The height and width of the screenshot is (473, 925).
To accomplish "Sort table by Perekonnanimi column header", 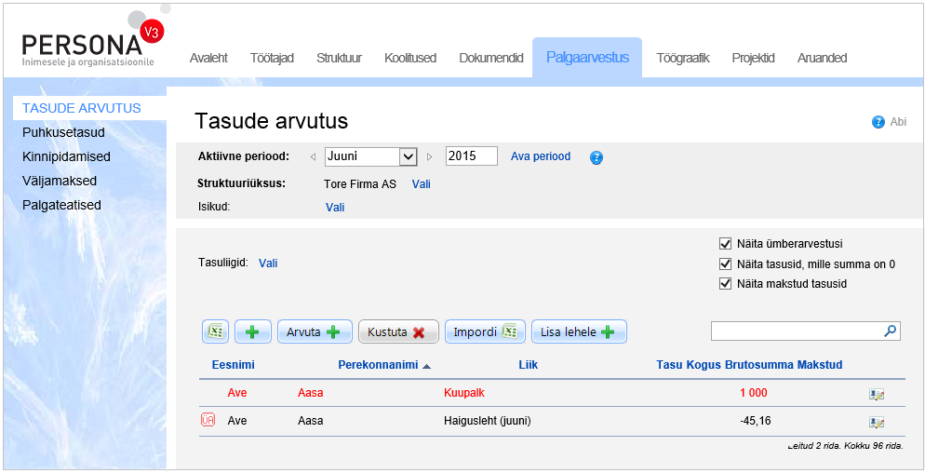I will coord(378,365).
